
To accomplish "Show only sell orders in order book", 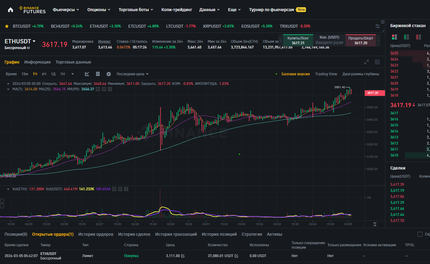I will click(x=419, y=37).
